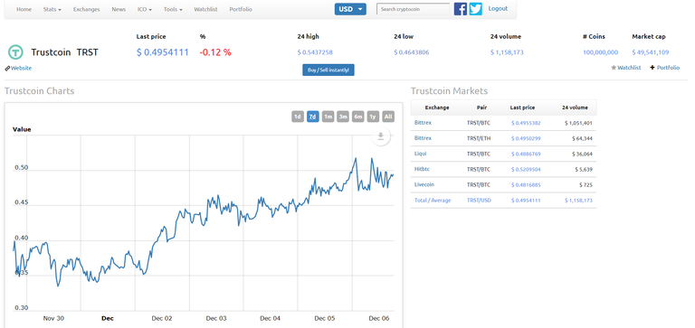Click the chart download icon

pos(380,136)
